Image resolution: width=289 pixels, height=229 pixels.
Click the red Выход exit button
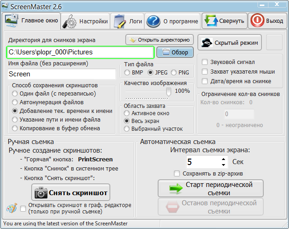pyautogui.click(x=268, y=21)
